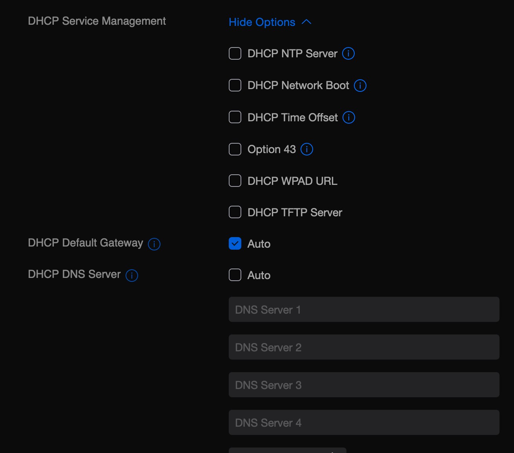Enable the DHCP NTP Server checkbox

[x=235, y=53]
